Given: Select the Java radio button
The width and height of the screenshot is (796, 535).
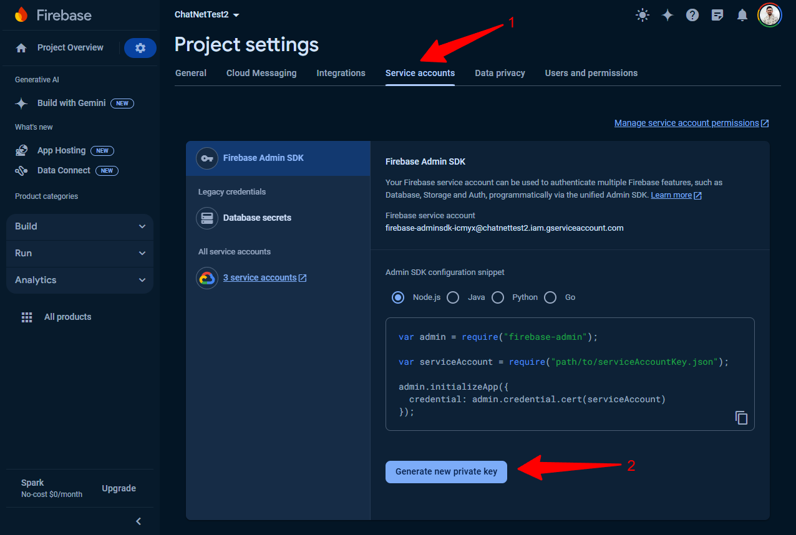Looking at the screenshot, I should (x=453, y=297).
